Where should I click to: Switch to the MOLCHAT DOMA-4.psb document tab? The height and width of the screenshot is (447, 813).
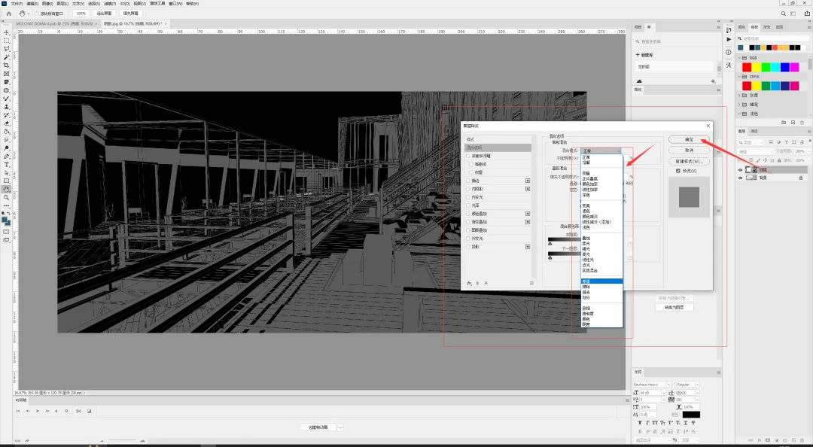point(55,23)
